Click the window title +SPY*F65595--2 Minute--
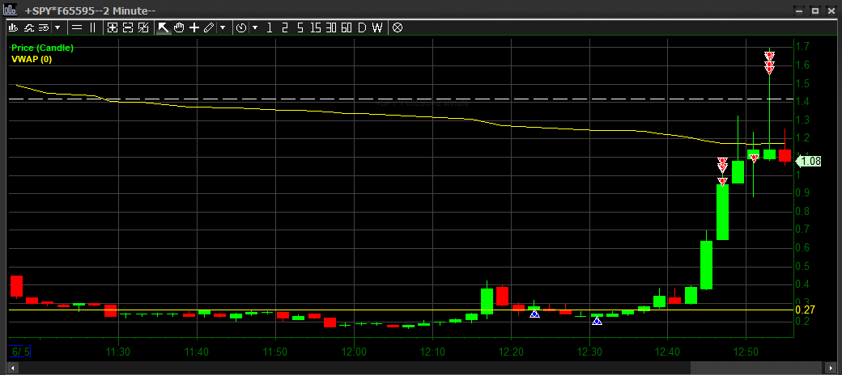 click(x=90, y=11)
